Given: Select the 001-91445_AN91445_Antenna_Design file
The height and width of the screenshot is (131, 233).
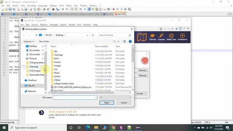Looking at the screenshot, I should point(73,87).
